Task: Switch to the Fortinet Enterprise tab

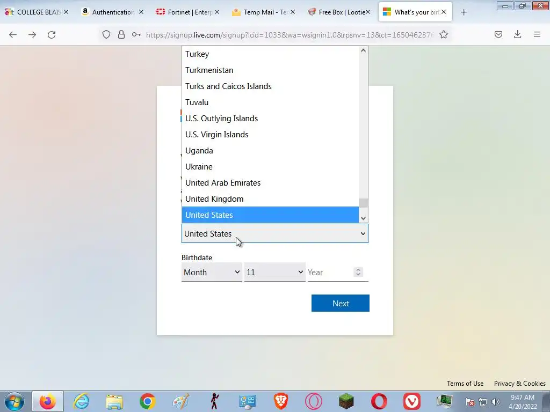Action: click(x=189, y=12)
